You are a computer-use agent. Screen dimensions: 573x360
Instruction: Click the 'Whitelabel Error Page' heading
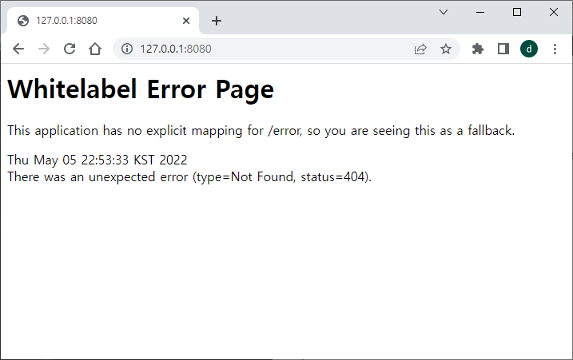(141, 89)
